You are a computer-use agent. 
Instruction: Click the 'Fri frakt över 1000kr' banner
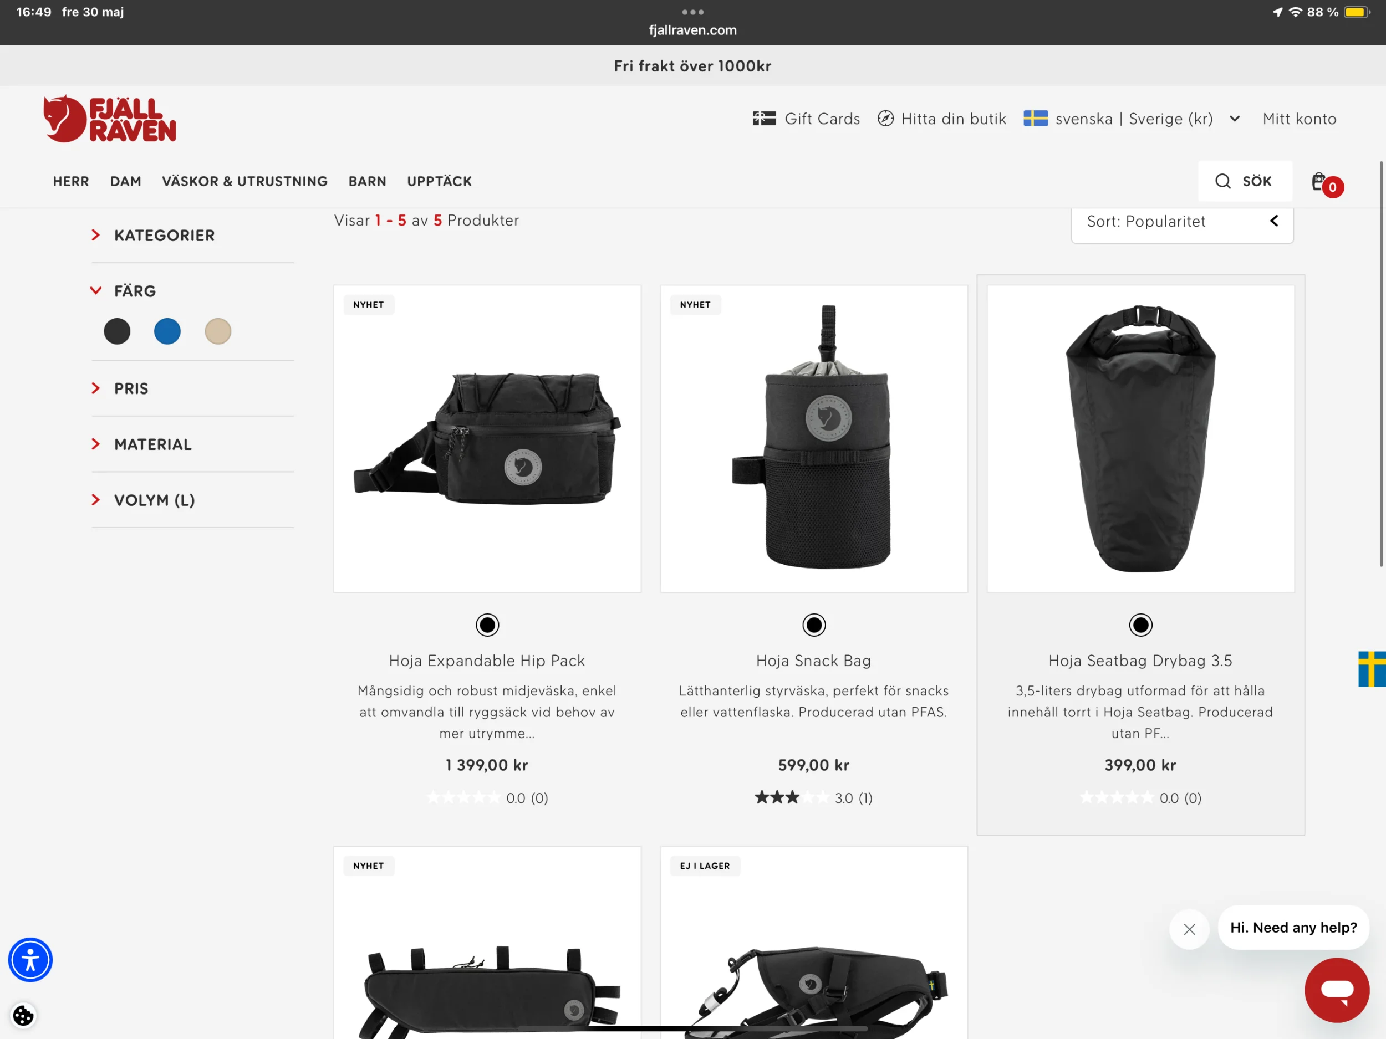point(692,66)
